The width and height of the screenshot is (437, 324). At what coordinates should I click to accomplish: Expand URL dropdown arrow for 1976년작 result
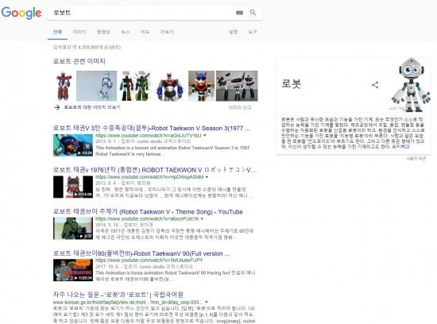207,177
